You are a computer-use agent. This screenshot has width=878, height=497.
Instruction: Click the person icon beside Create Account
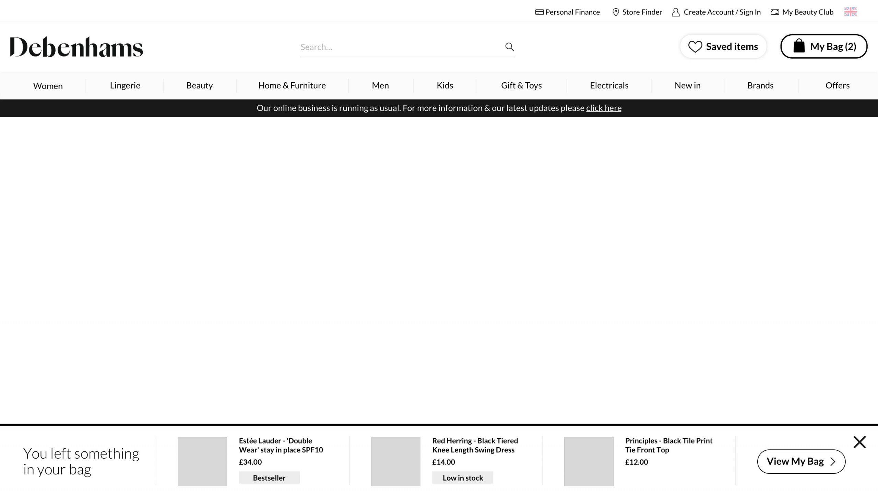tap(675, 12)
